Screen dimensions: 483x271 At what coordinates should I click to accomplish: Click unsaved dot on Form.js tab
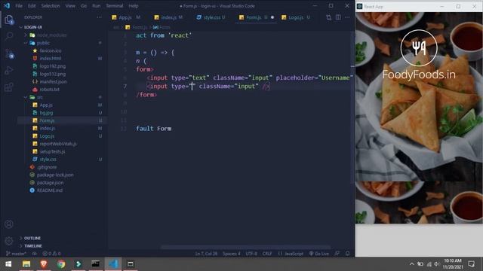pyautogui.click(x=272, y=17)
